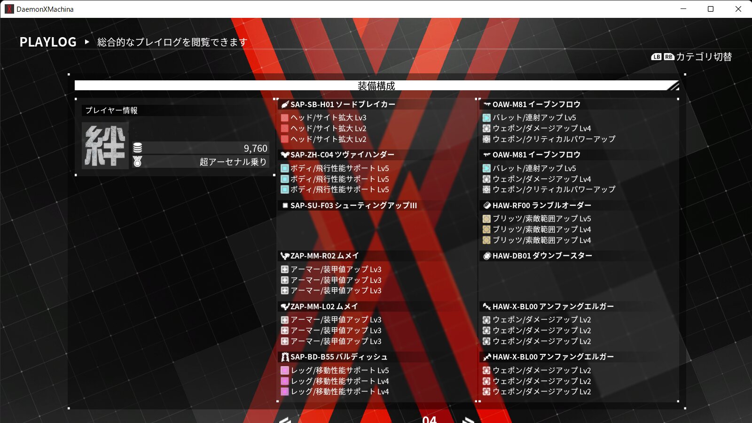Click the page number 04

[429, 419]
